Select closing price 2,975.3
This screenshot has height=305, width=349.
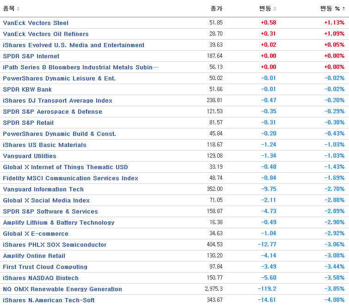(214, 289)
